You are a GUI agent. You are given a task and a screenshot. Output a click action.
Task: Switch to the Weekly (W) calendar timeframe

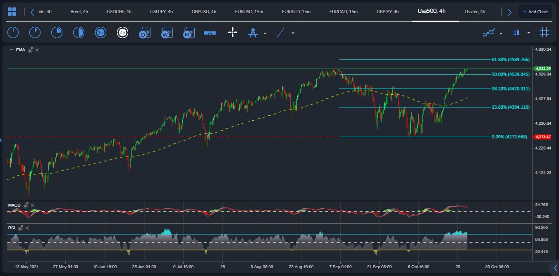click(x=167, y=33)
